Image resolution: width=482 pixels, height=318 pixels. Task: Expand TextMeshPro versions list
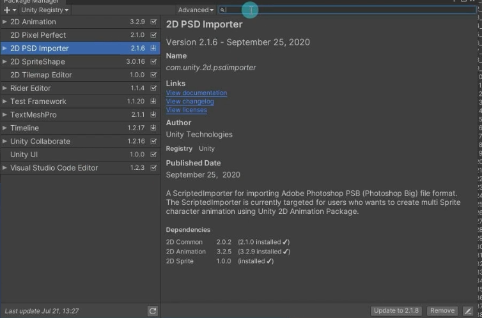4,114
